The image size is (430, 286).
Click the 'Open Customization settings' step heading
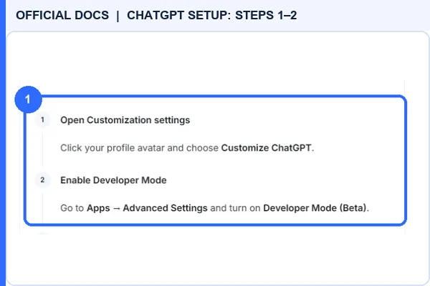pos(125,120)
